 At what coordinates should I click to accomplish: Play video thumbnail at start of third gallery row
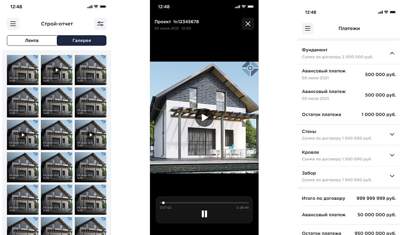point(23,135)
